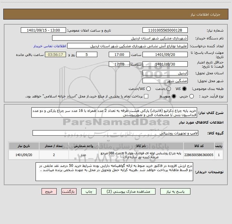The image size is (232, 224).
Task: Click the واحد شمارش column header
Action: pos(83,146)
